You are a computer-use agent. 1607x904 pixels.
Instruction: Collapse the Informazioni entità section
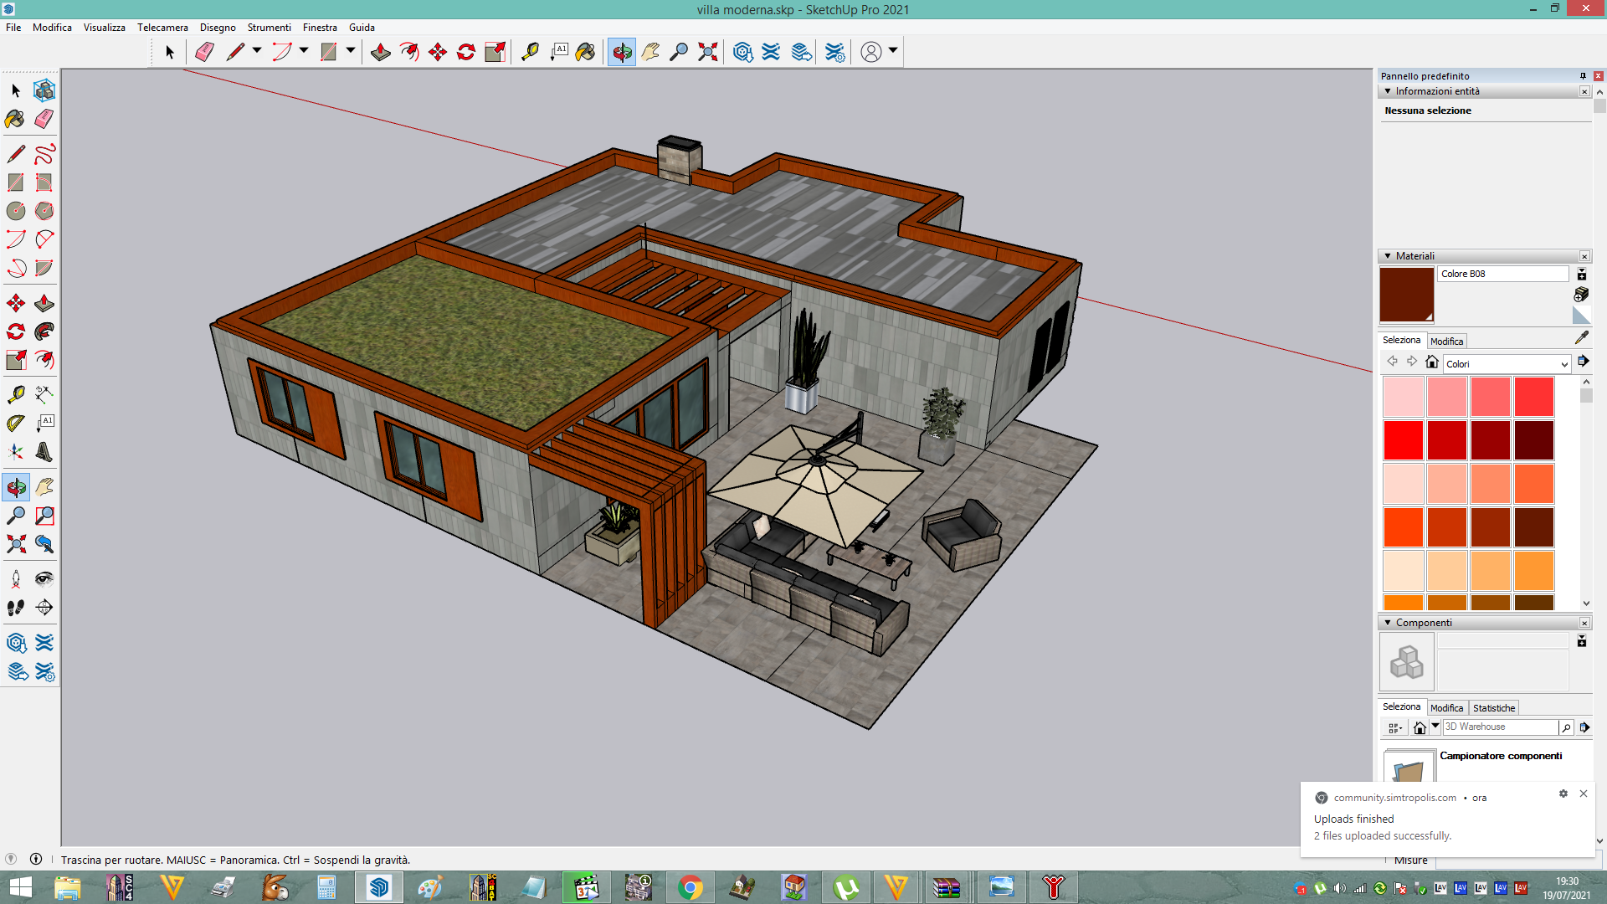coord(1388,91)
